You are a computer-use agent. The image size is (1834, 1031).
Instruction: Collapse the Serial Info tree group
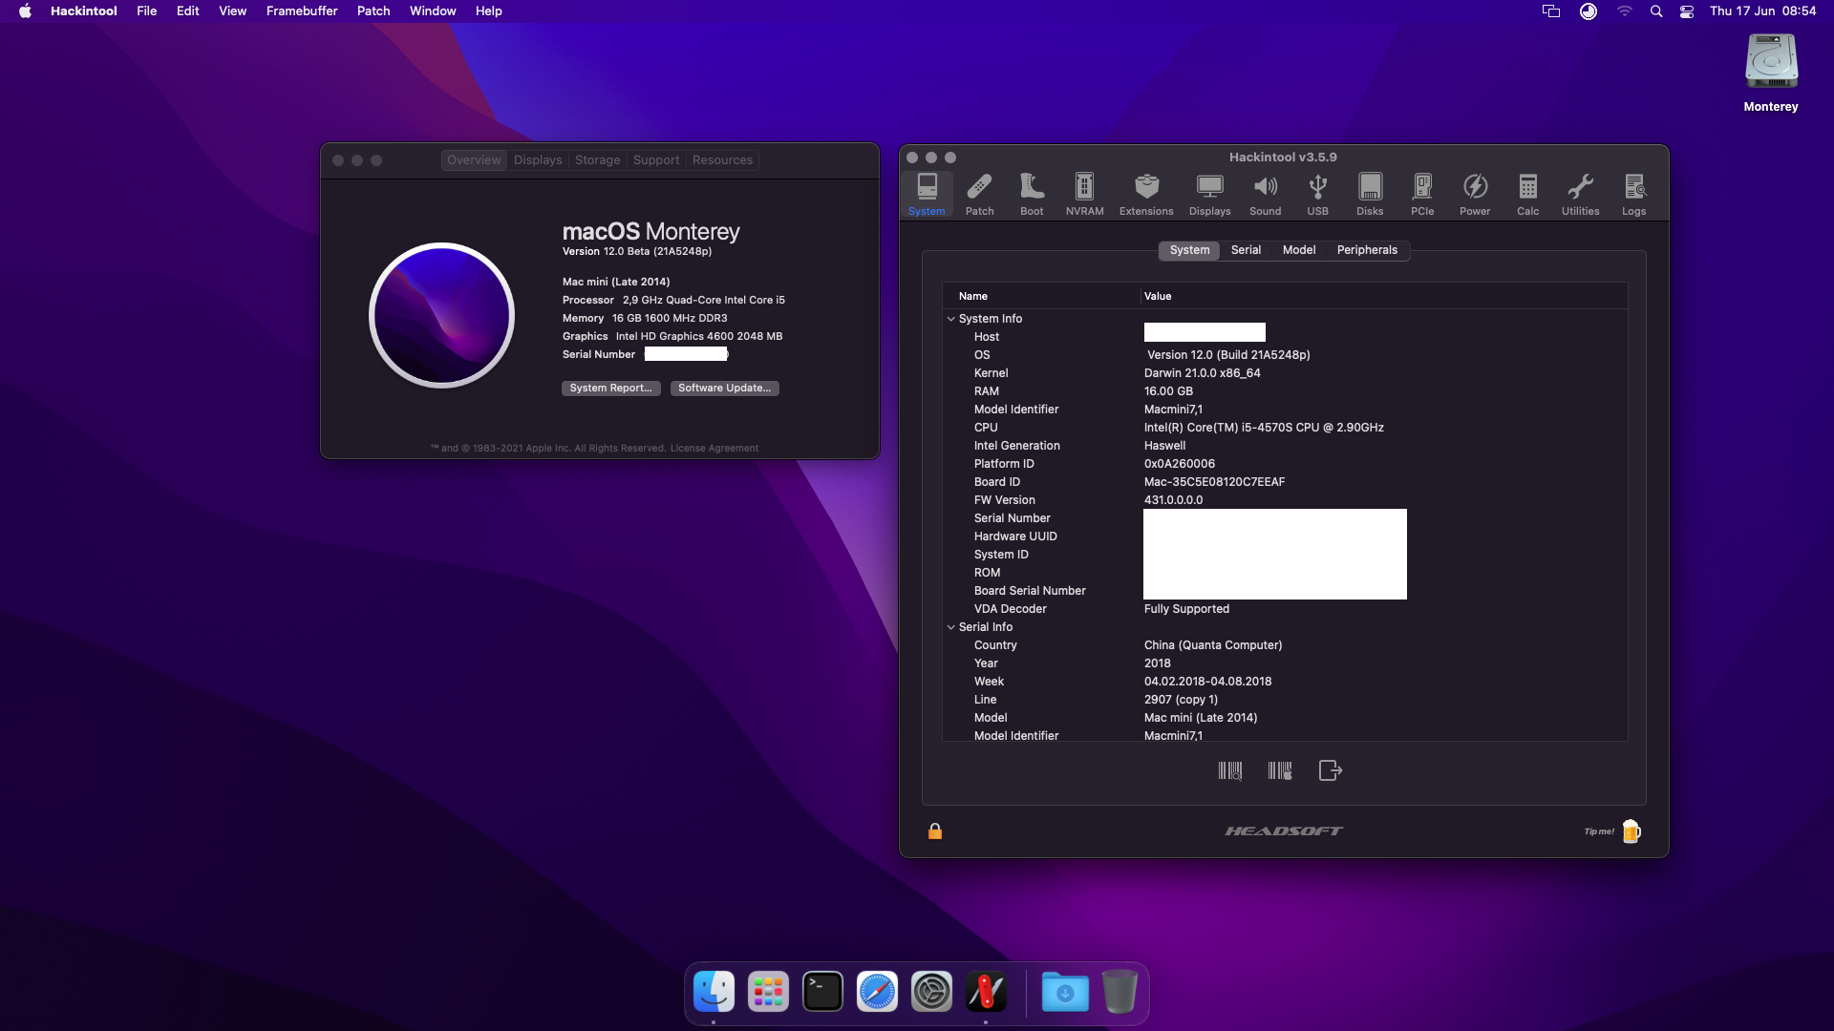950,627
